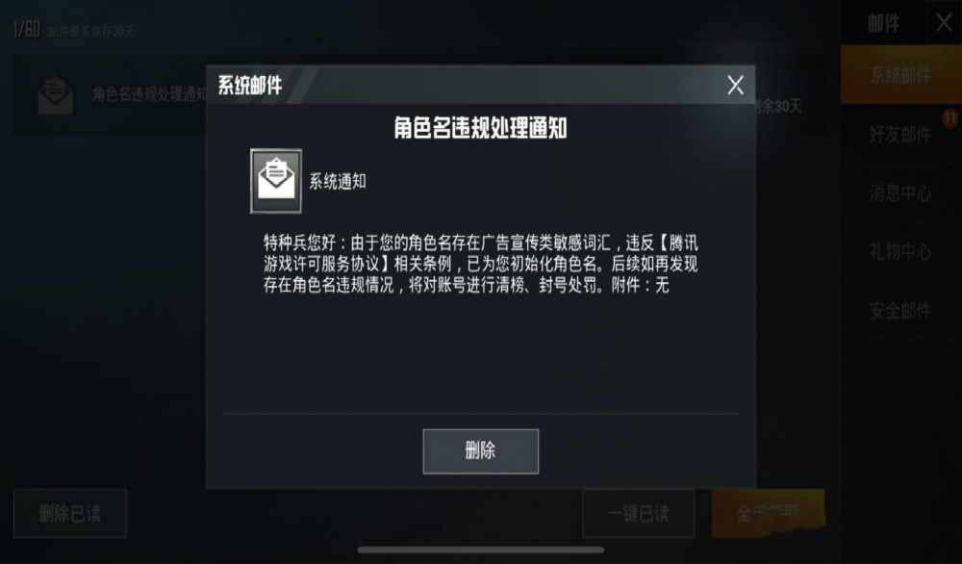962x564 pixels.
Task: Click the envelope icon in the mail list
Action: 55,95
